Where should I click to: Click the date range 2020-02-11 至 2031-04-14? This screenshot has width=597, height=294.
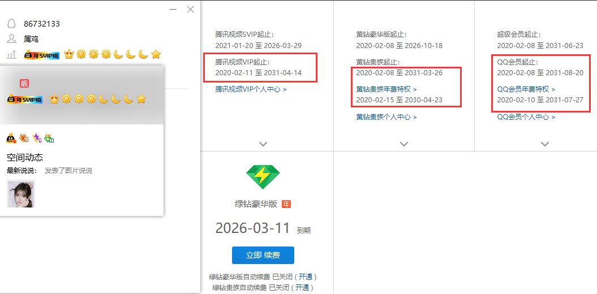click(258, 72)
